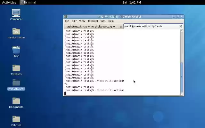Click the terminal title bar text
Screen dimensions: 205x128
[119, 17]
